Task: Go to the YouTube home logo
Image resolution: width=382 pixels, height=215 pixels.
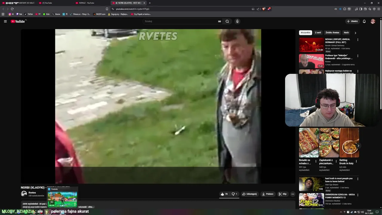Action: point(19,21)
